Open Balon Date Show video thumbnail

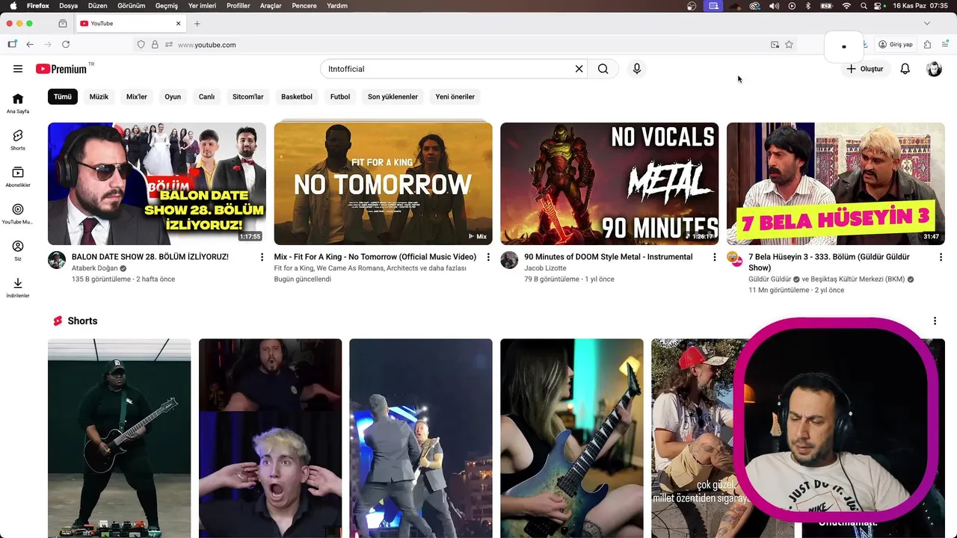coord(157,184)
